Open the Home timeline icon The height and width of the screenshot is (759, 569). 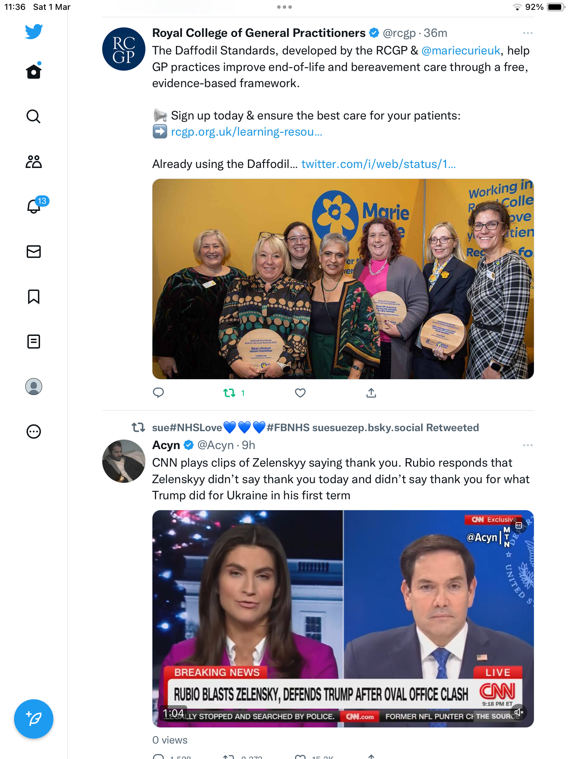(x=34, y=71)
